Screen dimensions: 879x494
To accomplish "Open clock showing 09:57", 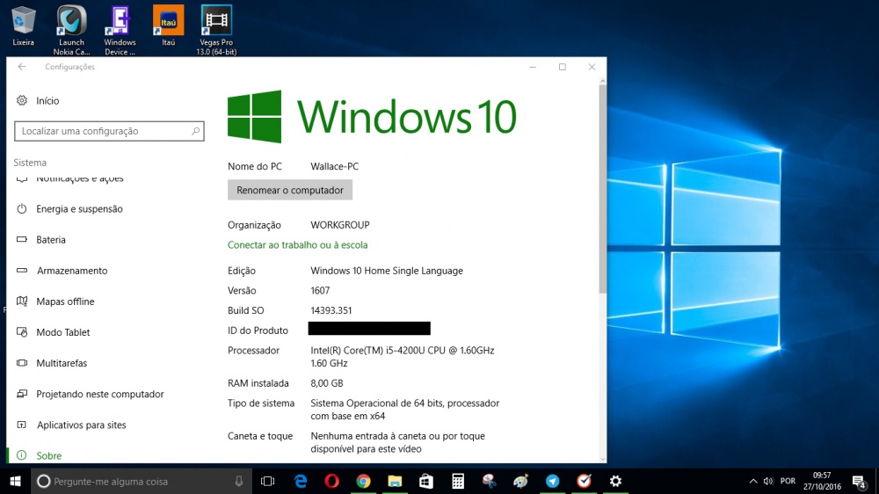I will coord(822,481).
